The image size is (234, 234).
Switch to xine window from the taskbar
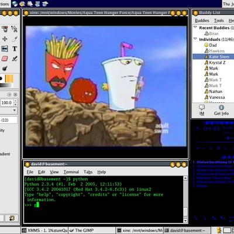pyautogui.click(x=140, y=230)
